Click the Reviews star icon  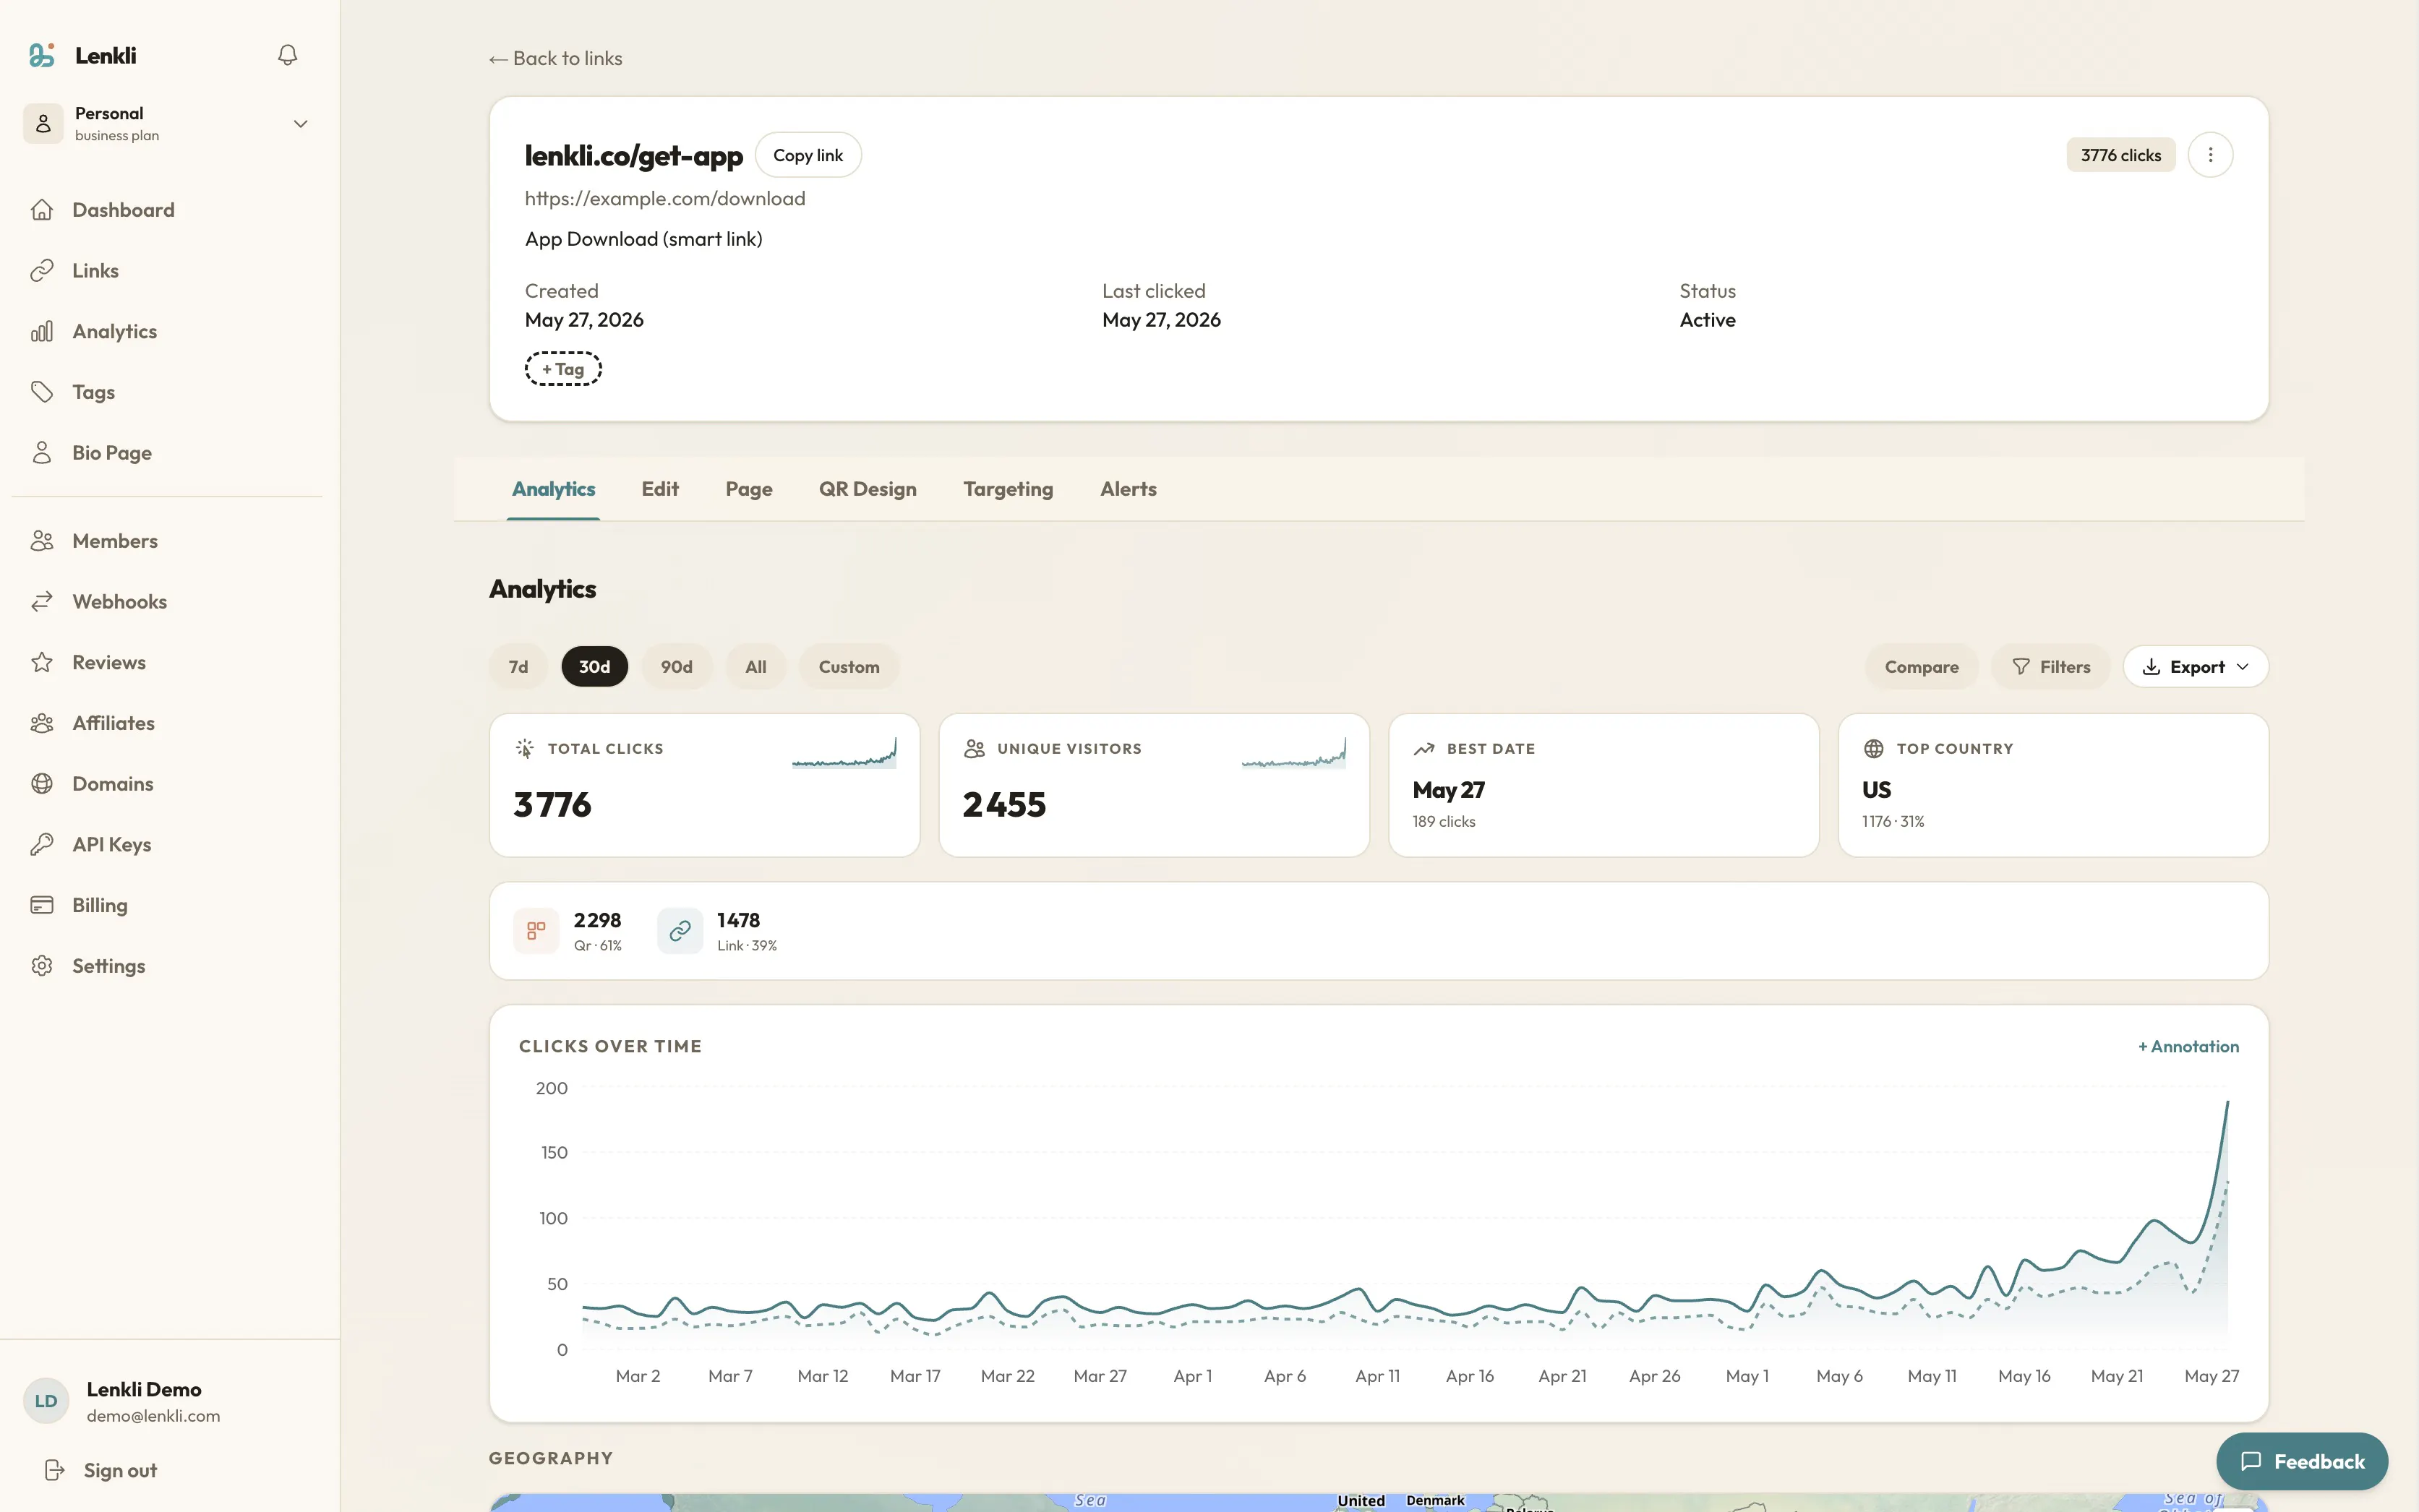(x=42, y=662)
